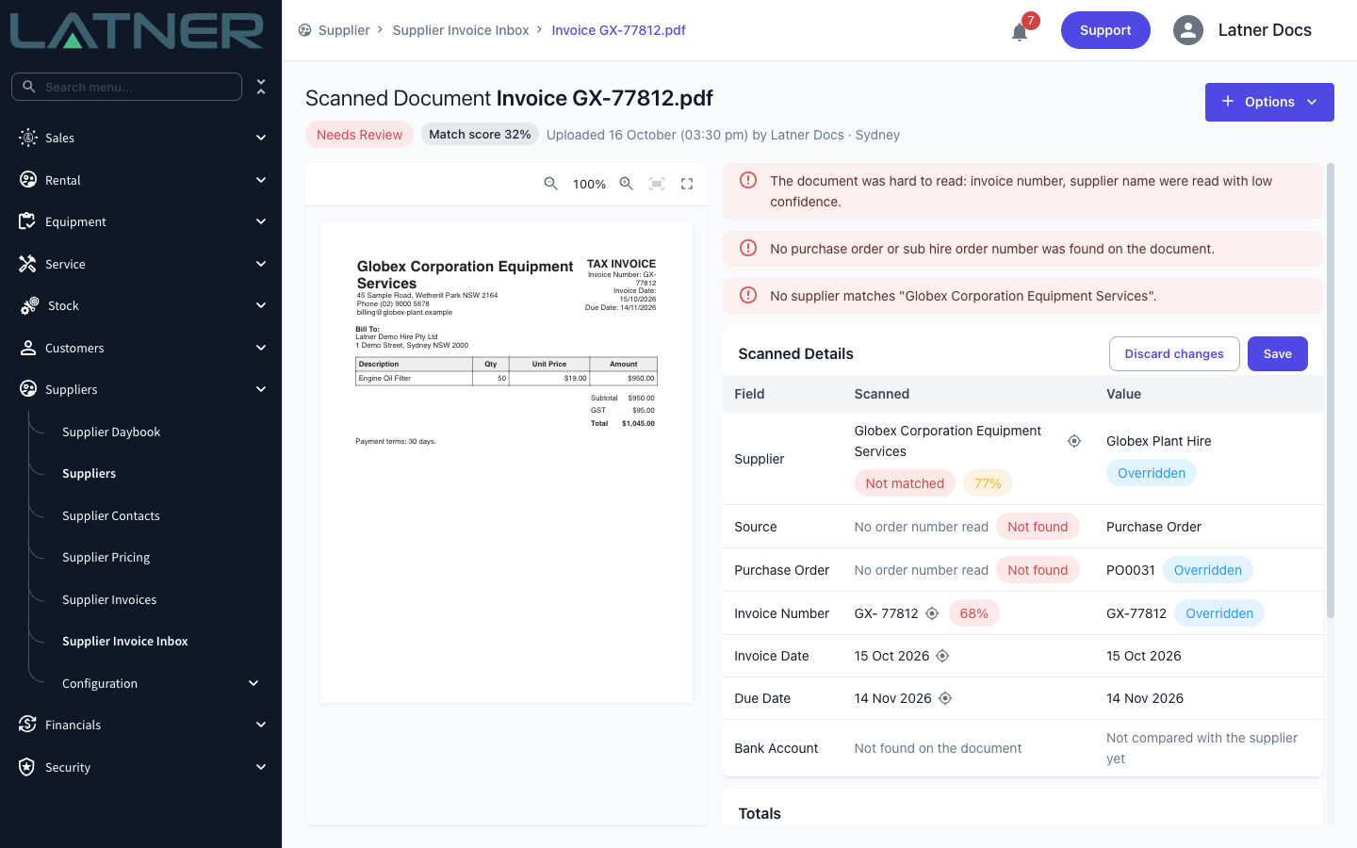Expand the Configuration submenu chevron

point(253,683)
